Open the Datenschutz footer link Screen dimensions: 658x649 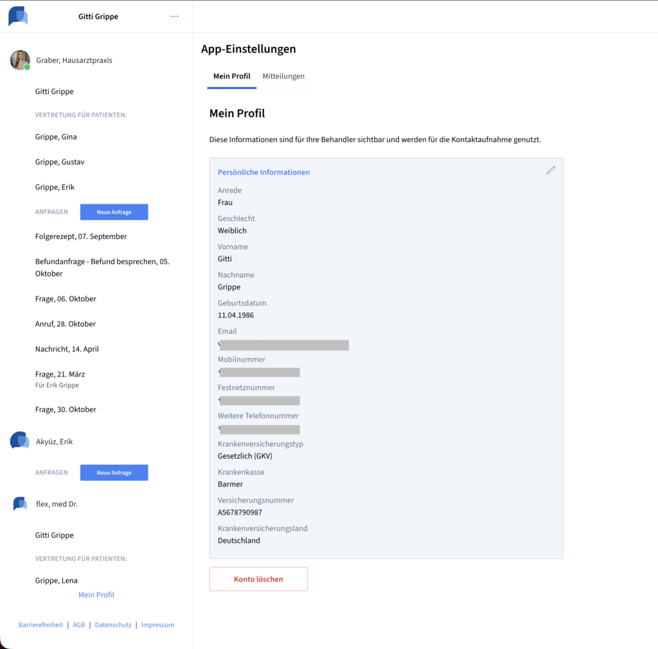point(113,625)
